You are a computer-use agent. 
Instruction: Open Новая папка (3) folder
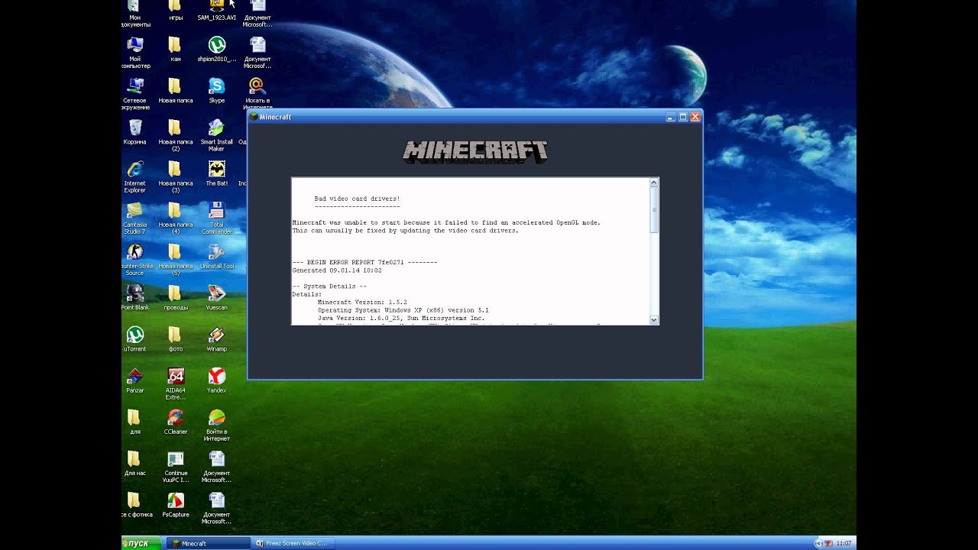tap(175, 176)
